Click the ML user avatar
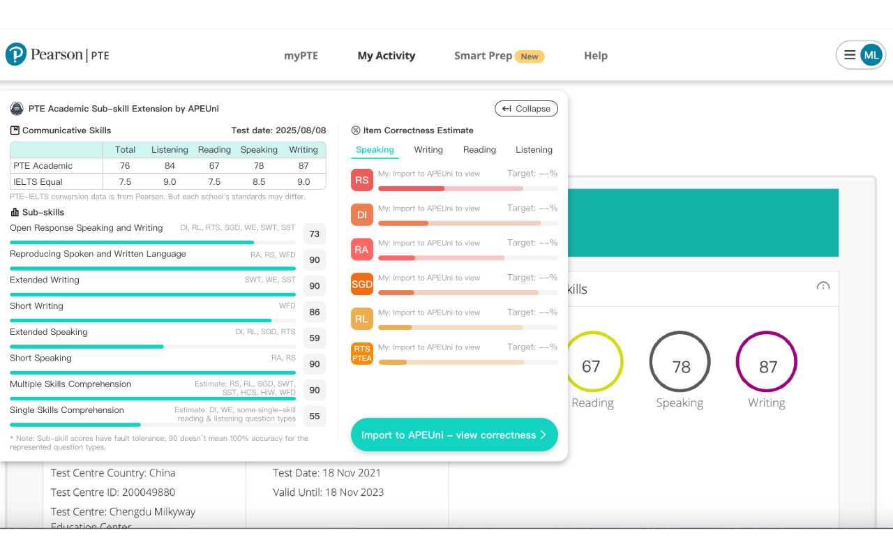This screenshot has width=893, height=558. pos(871,55)
